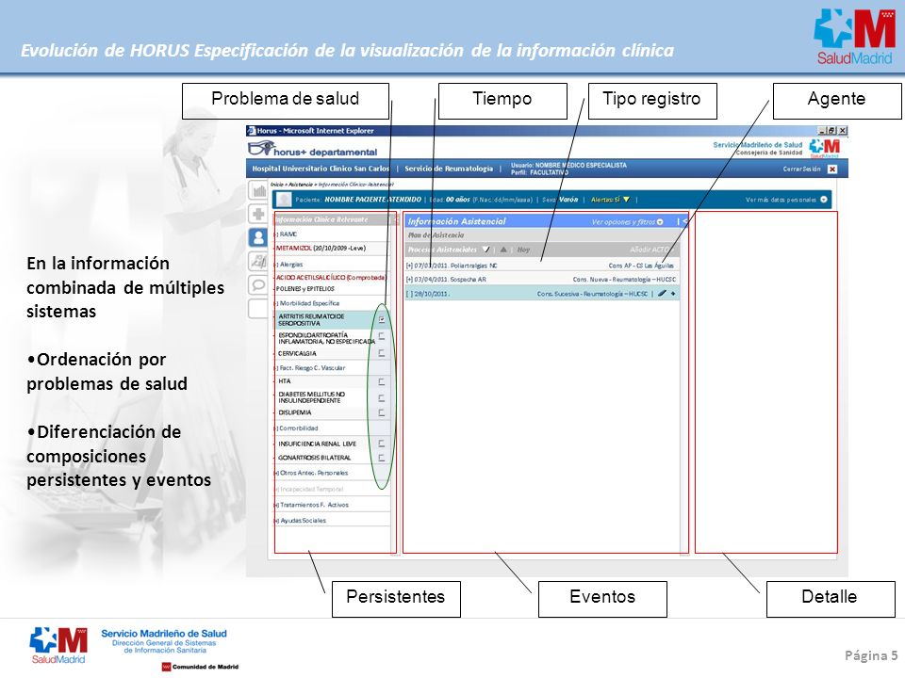
Task: Click Información Clínica Relevante header
Action: point(321,219)
